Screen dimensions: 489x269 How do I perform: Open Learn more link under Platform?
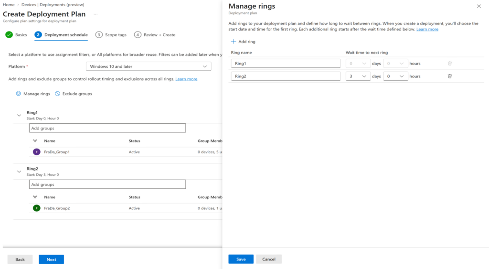click(186, 79)
